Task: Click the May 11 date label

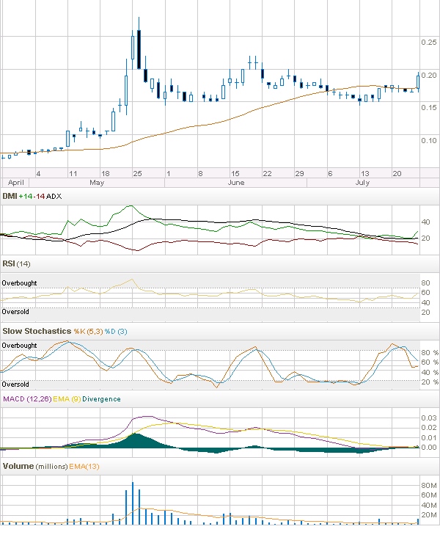Action: coord(73,173)
